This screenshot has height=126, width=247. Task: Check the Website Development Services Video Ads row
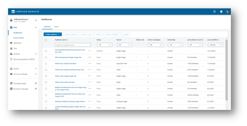tap(46, 95)
